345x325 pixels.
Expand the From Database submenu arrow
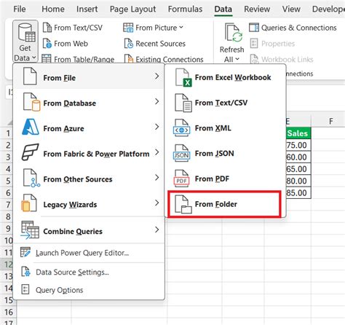(157, 101)
